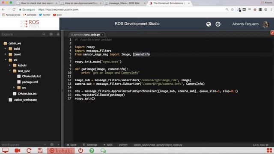Click line number 15 in the gutter
This screenshot has height=154, width=274.
[x=69, y=91]
